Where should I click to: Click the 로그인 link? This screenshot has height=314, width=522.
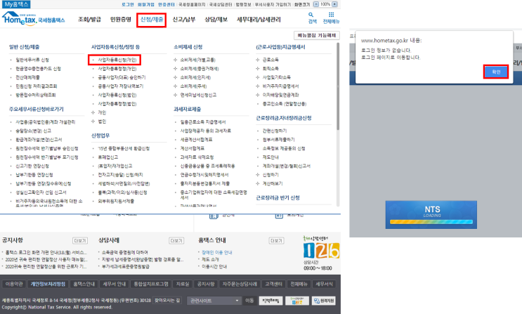127,5
